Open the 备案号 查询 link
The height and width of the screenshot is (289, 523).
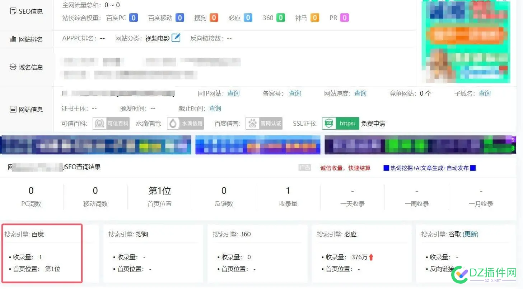pos(295,93)
